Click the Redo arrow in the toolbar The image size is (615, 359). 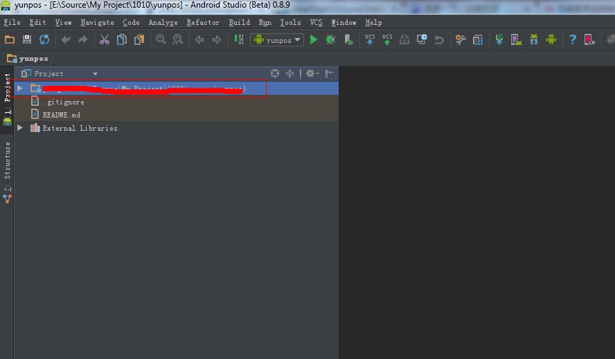click(82, 39)
